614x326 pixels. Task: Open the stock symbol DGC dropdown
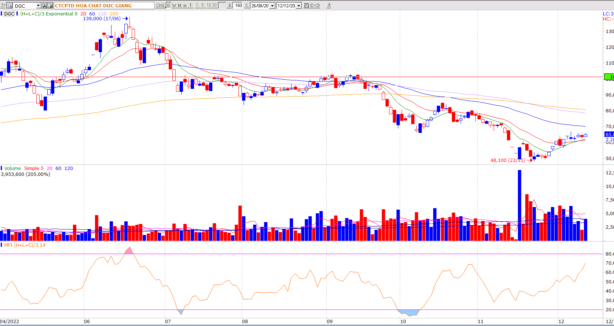(38, 6)
